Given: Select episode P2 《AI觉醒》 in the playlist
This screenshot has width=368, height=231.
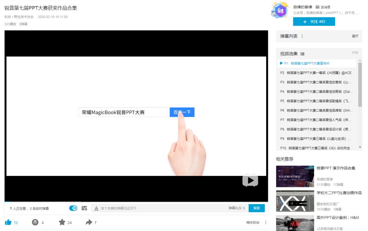Looking at the screenshot, I should (x=316, y=72).
